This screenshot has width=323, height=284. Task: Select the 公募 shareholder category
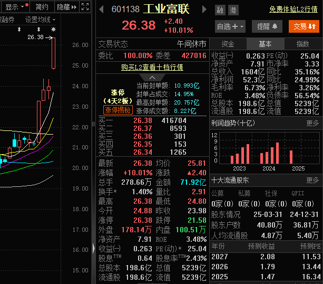[x=218, y=193]
